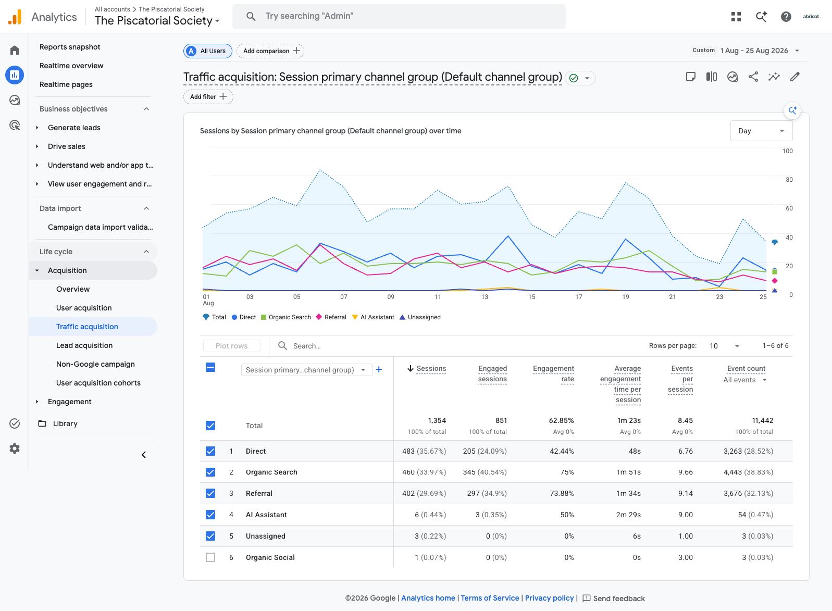Open the Home icon in left rail

15,50
